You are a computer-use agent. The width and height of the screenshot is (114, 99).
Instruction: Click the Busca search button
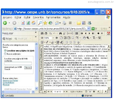28,68
